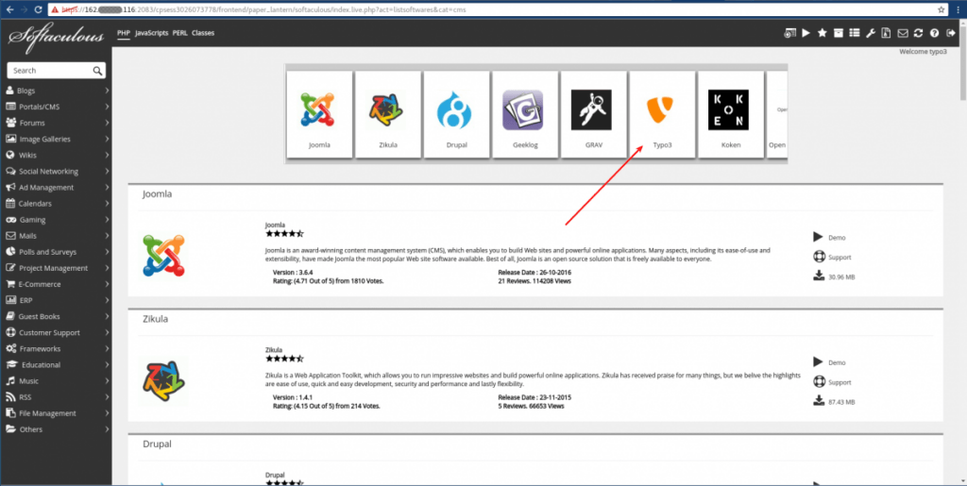Screen dimensions: 967x486
Task: Bookmark page with address bar star
Action: (x=942, y=9)
